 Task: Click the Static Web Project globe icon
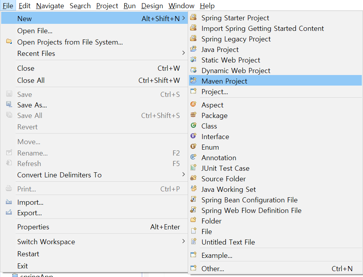pos(193,60)
